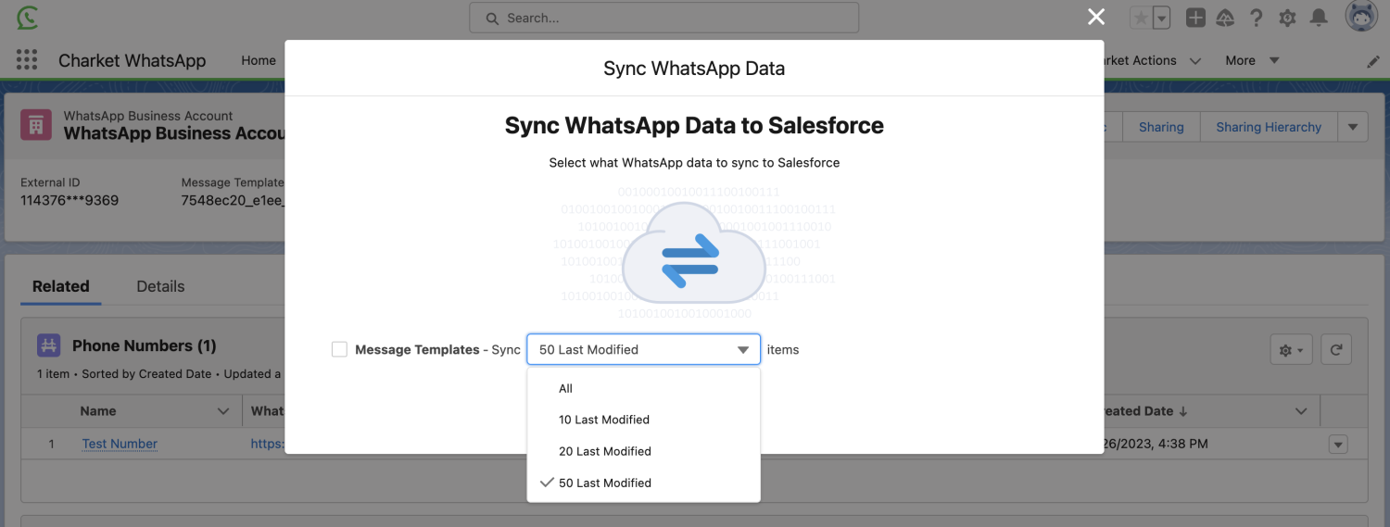Choose 10 Last Modified option
The width and height of the screenshot is (1390, 527).
click(x=644, y=420)
